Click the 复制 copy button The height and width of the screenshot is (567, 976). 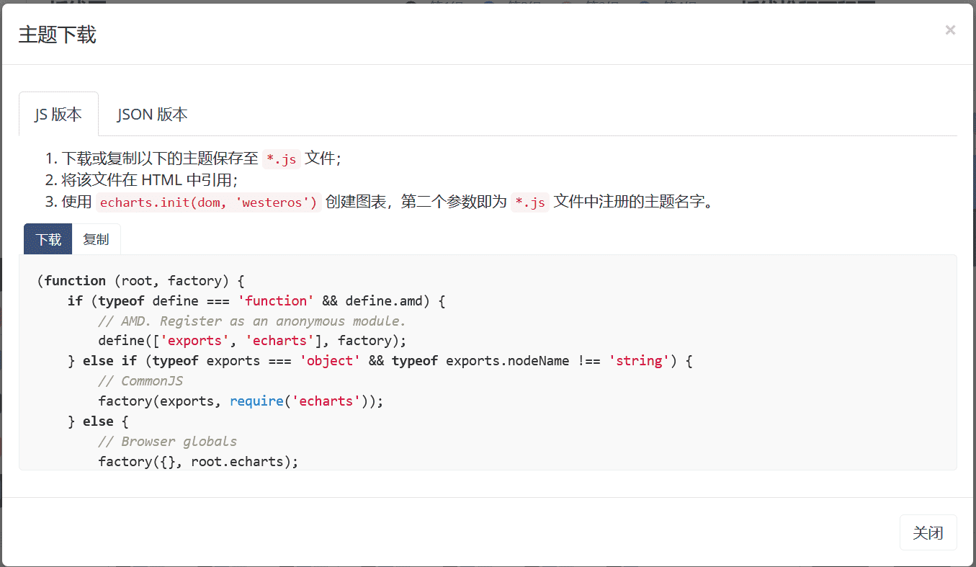click(x=97, y=239)
